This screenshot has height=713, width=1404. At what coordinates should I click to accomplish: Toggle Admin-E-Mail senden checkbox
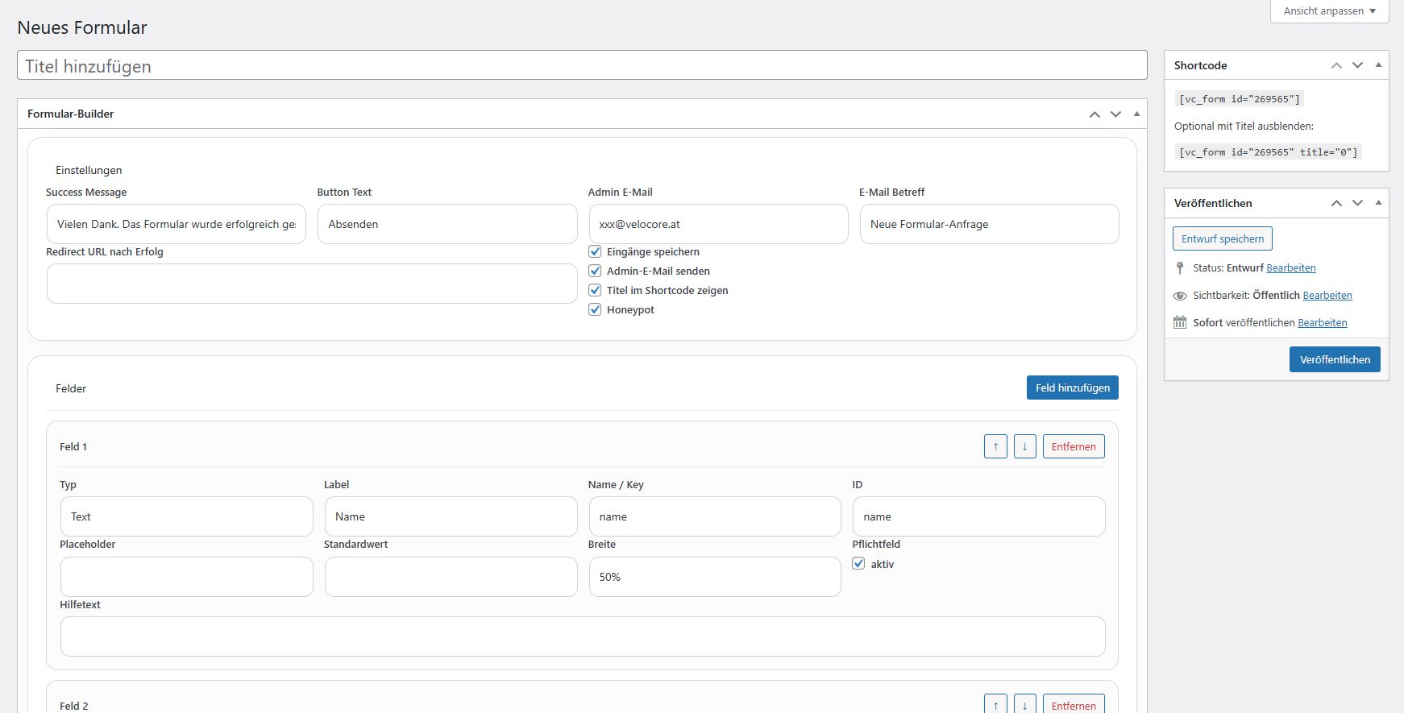595,271
